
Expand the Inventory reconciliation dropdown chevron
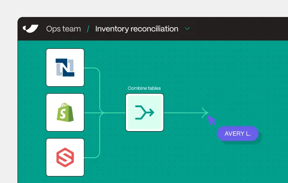tap(187, 29)
